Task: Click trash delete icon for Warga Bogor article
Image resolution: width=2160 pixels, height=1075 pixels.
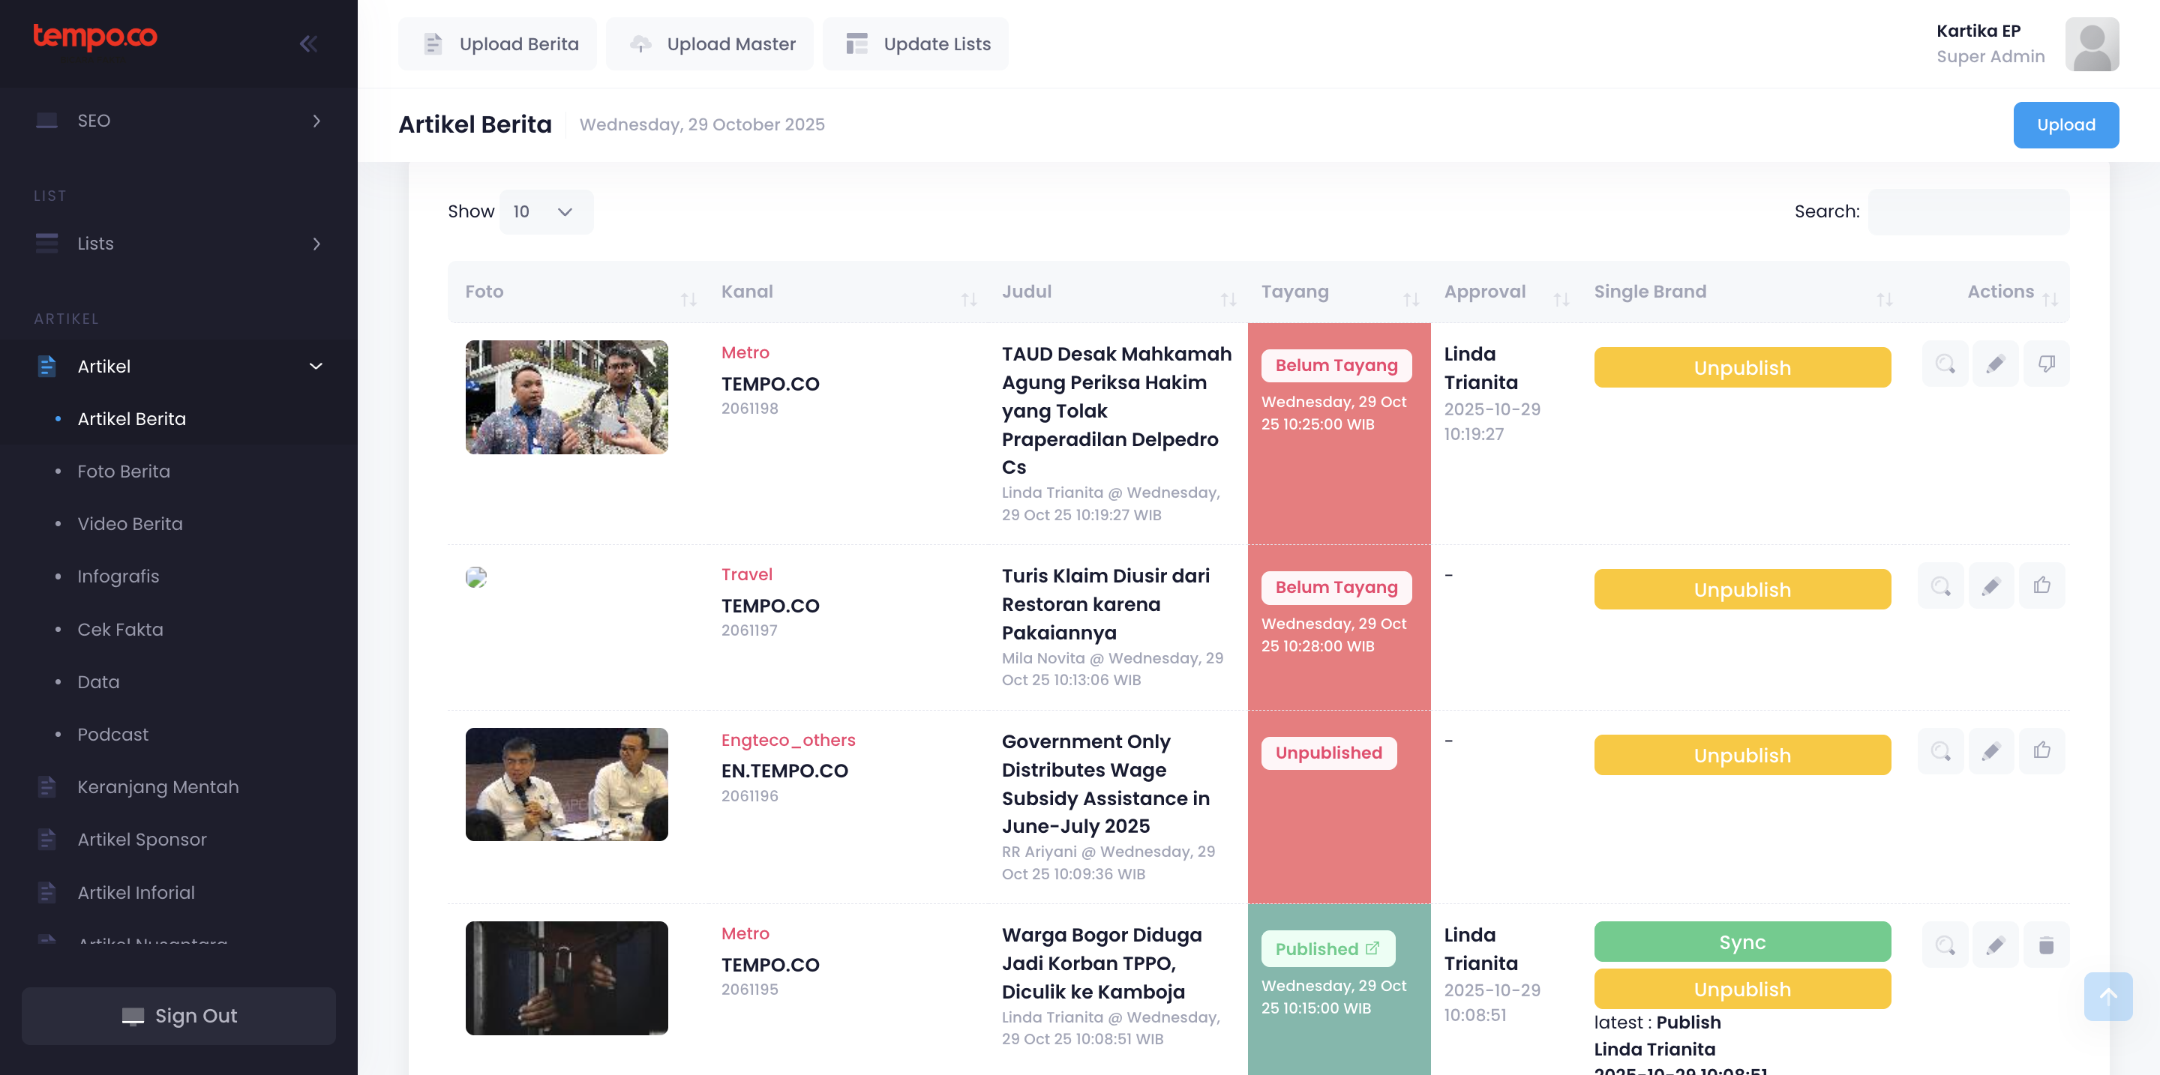Action: [2046, 945]
